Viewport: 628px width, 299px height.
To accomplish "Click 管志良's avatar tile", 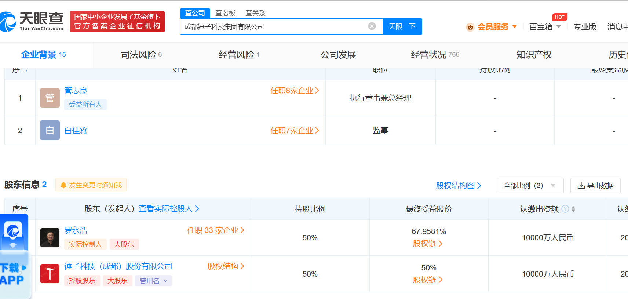I will pyautogui.click(x=50, y=98).
